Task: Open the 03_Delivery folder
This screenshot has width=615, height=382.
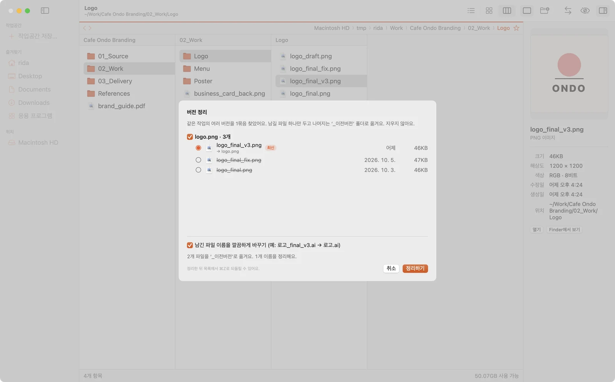Action: click(x=129, y=81)
